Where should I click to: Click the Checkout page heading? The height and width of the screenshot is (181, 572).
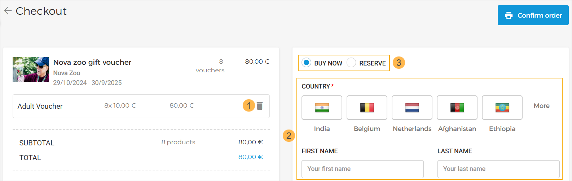pos(41,11)
